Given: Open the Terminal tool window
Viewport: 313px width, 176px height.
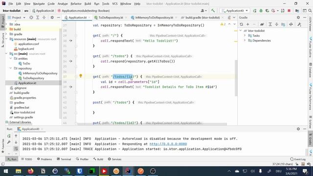Looking at the screenshot, I should (64, 159).
